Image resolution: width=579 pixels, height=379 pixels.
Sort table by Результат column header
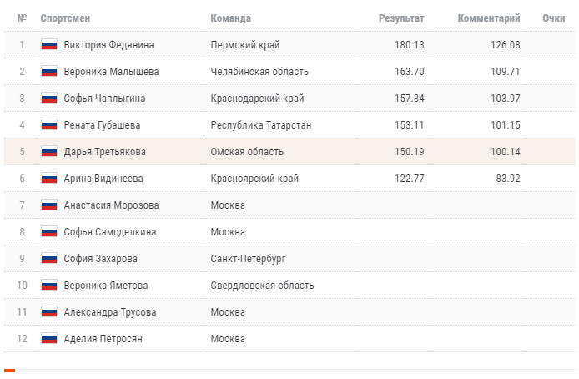tap(401, 18)
